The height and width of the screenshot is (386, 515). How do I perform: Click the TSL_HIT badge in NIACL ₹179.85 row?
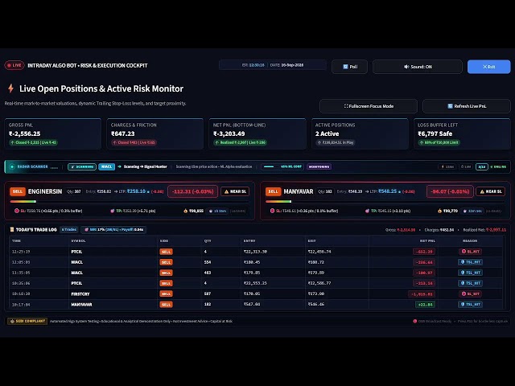coord(470,273)
